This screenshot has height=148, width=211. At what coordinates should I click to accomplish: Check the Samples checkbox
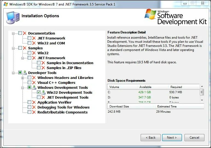click(20, 48)
